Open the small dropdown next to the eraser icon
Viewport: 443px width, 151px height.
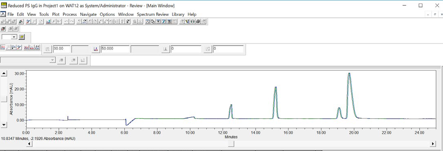pyautogui.click(x=14, y=37)
